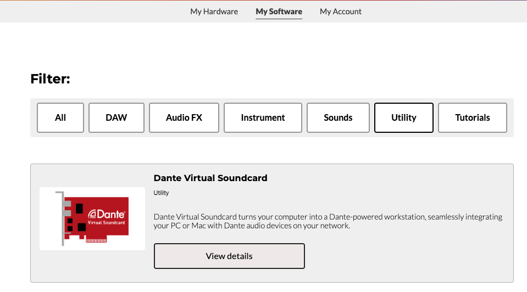Select the Utility filter button
The width and height of the screenshot is (527, 292).
click(404, 118)
